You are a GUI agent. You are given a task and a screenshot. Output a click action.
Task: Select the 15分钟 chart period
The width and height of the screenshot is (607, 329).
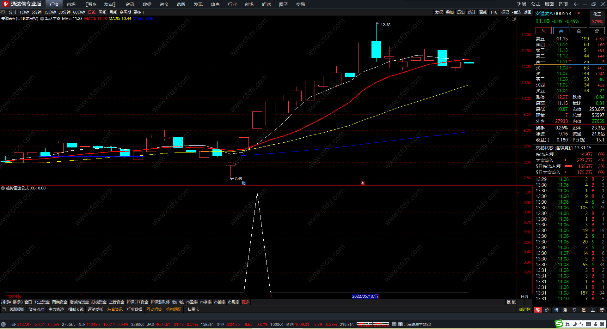50,12
